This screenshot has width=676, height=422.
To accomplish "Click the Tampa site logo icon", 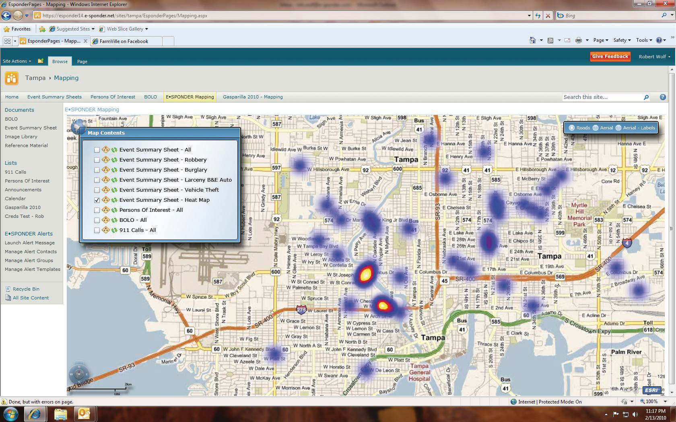I will click(12, 78).
